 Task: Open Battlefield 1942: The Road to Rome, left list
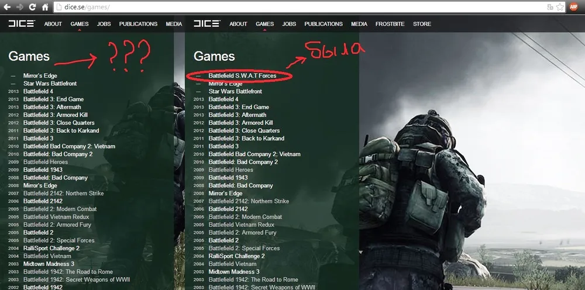pos(68,272)
